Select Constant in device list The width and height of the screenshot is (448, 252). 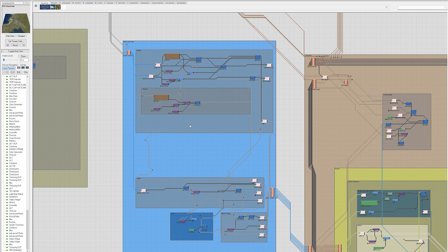13,99
